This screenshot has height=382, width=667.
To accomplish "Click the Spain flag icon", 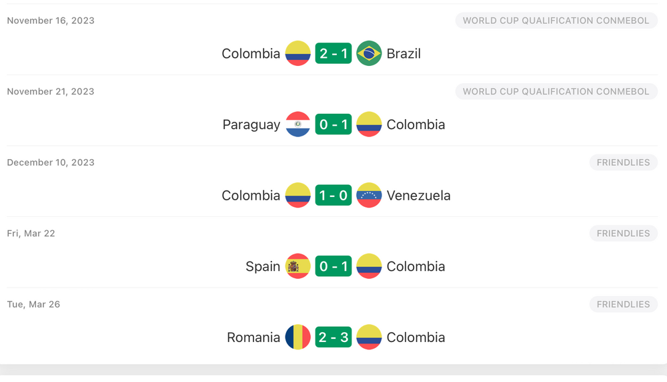I will [x=297, y=266].
